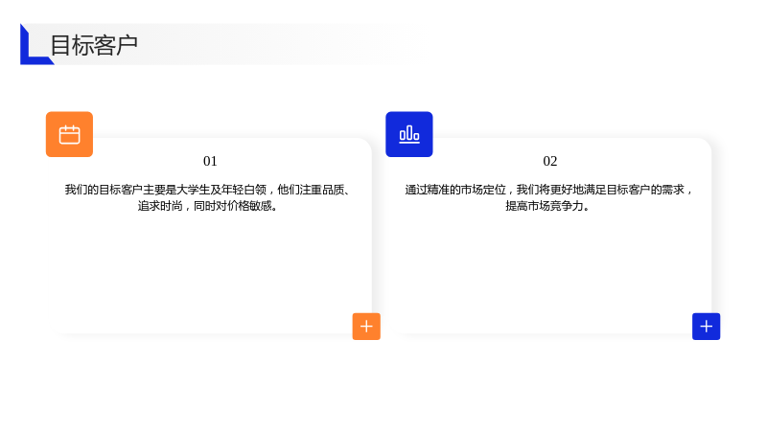767x431 pixels.
Task: Click the orange plus icon on card 01
Action: [x=366, y=327]
